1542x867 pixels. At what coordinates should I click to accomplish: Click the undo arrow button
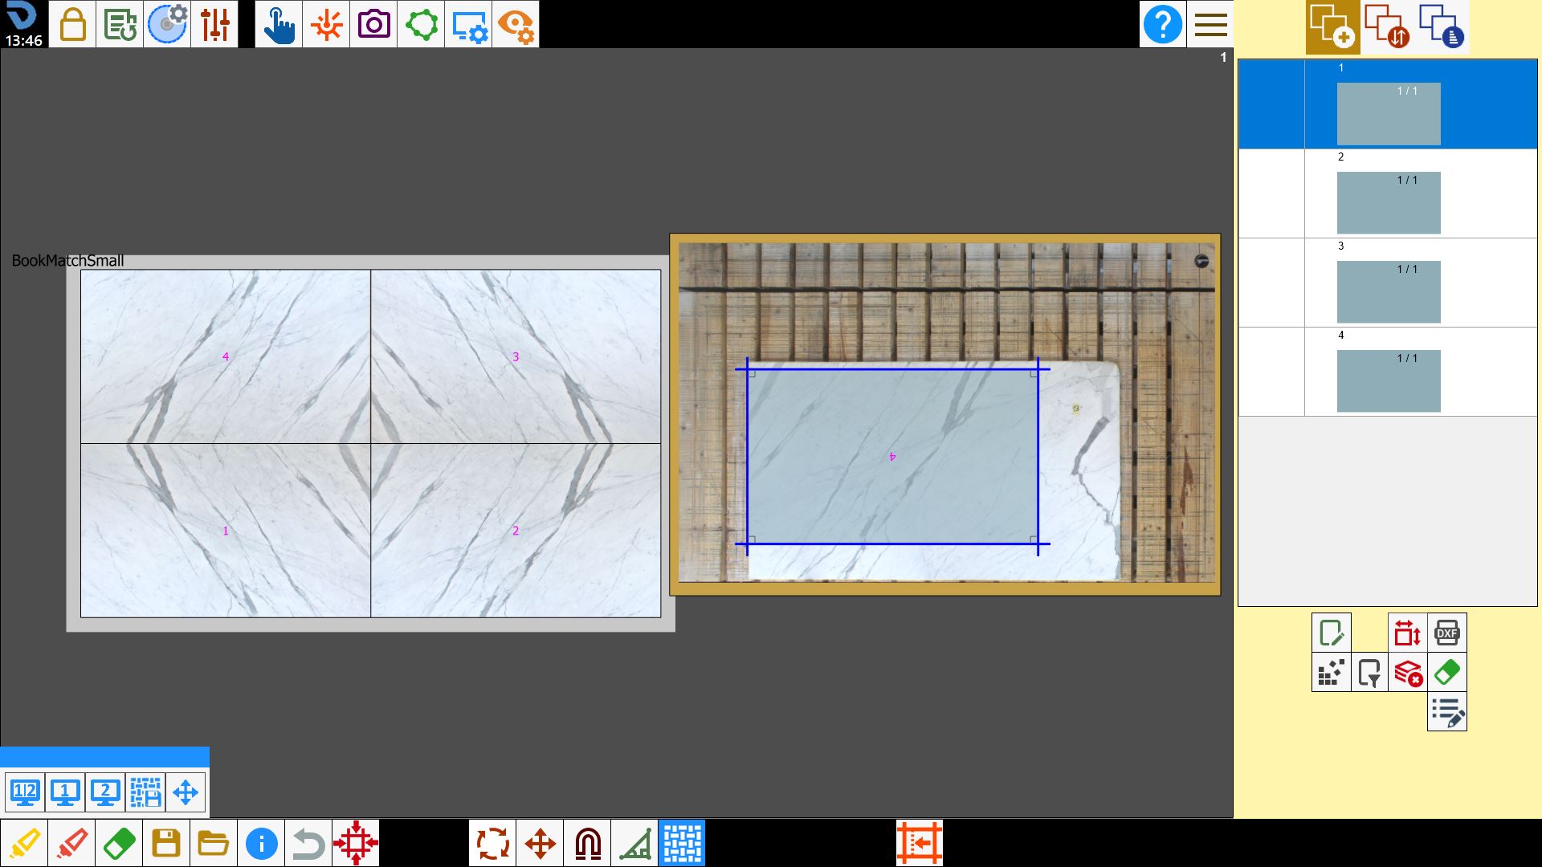[308, 843]
